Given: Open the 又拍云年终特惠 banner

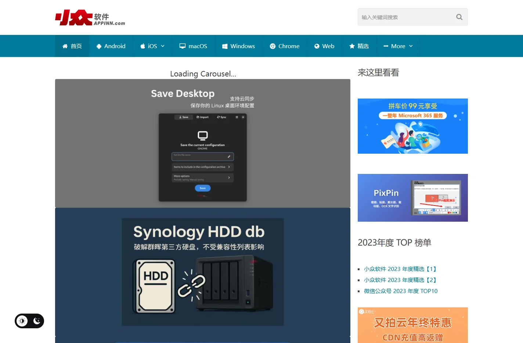Looking at the screenshot, I should pyautogui.click(x=413, y=325).
